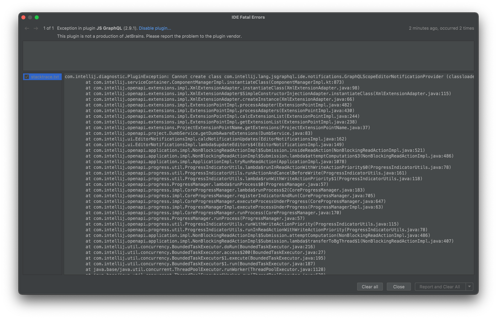
Task: Click Report and Clear All button
Action: coord(440,287)
